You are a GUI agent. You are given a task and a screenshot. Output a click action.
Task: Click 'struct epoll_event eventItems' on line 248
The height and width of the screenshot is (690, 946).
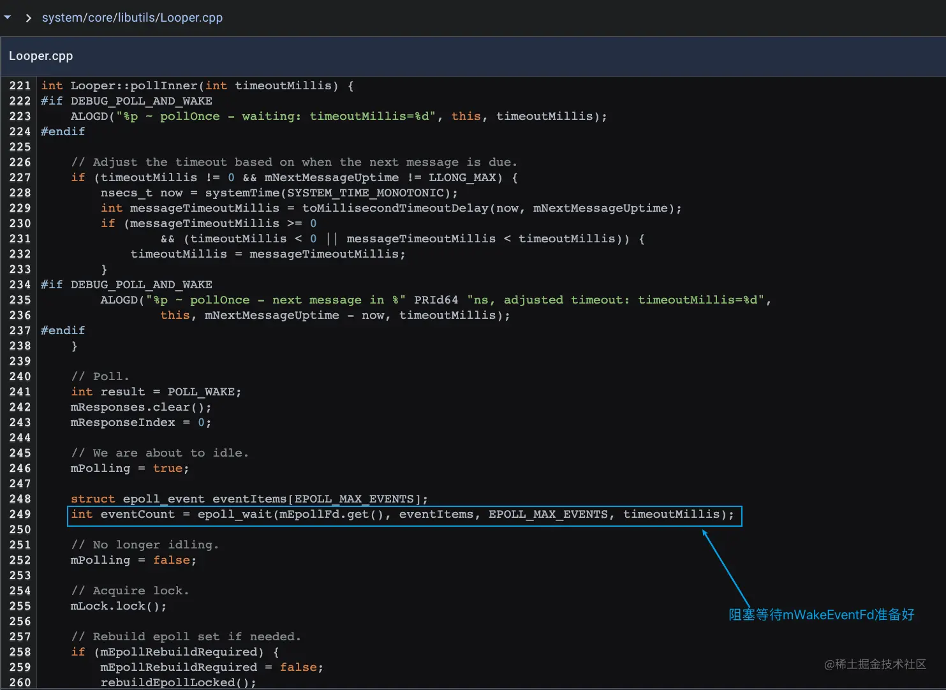179,499
